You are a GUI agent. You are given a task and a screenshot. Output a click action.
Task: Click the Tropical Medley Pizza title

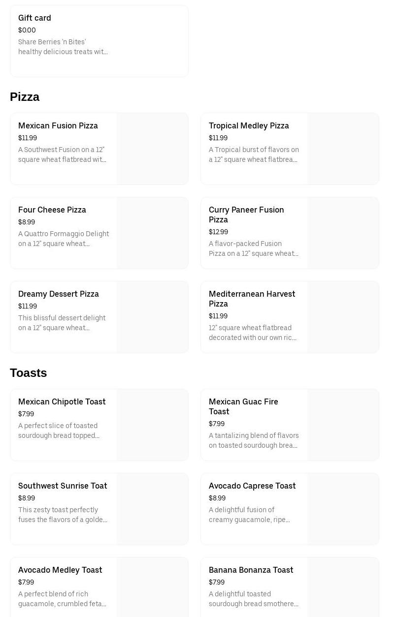point(249,126)
